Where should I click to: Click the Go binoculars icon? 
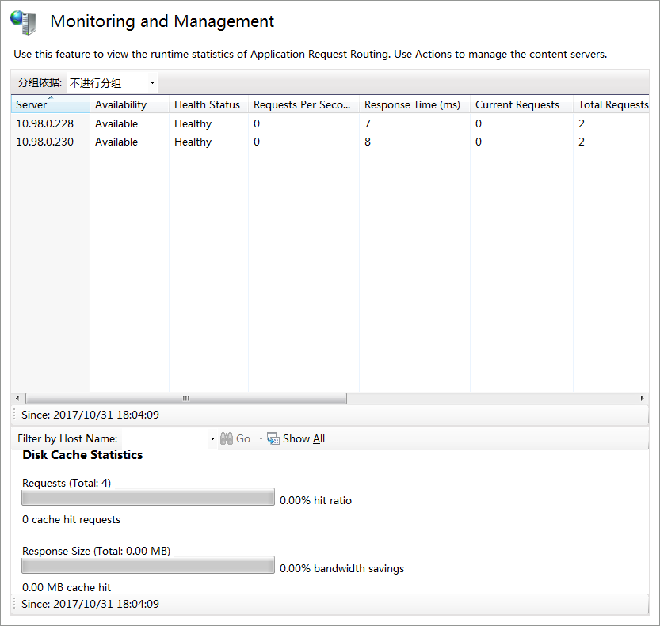click(227, 438)
